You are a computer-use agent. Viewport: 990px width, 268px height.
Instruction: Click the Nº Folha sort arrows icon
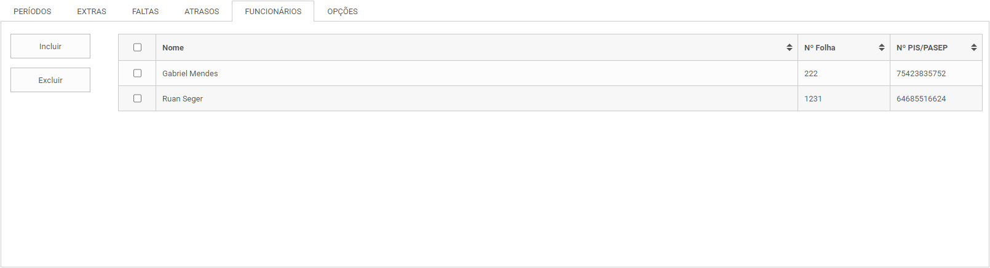[x=882, y=47]
